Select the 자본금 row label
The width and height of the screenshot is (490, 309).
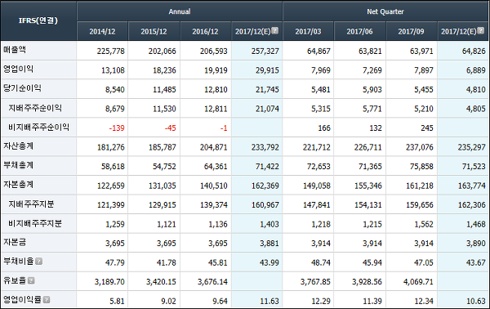pyautogui.click(x=15, y=242)
